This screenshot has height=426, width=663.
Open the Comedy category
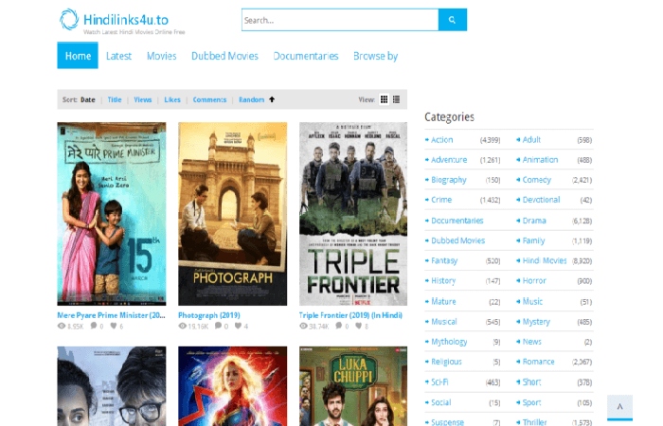pyautogui.click(x=537, y=180)
